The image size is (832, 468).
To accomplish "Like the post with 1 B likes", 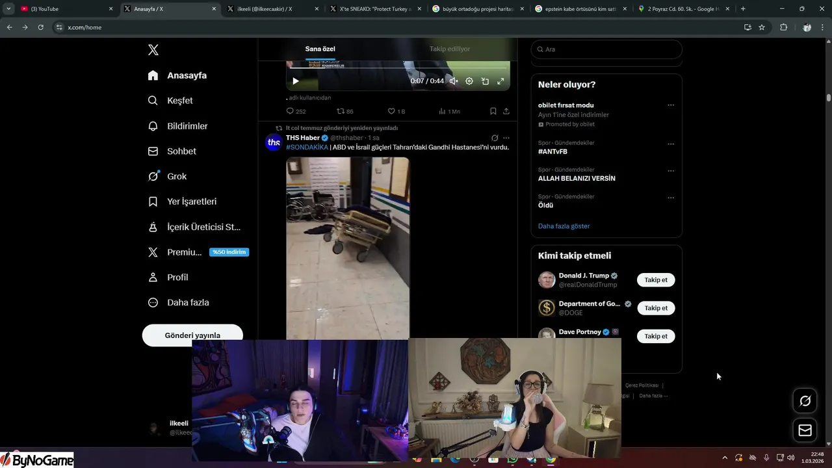I will [396, 111].
